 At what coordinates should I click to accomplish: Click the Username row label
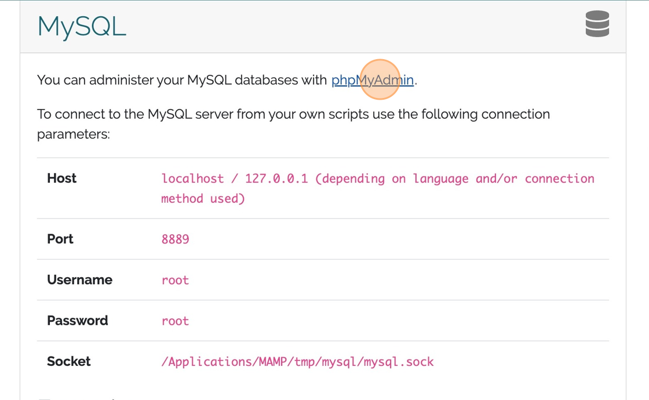point(80,280)
